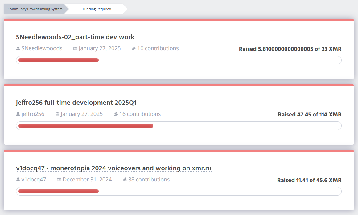Click Raised 47.45 of 114 XMR text

tap(310, 115)
